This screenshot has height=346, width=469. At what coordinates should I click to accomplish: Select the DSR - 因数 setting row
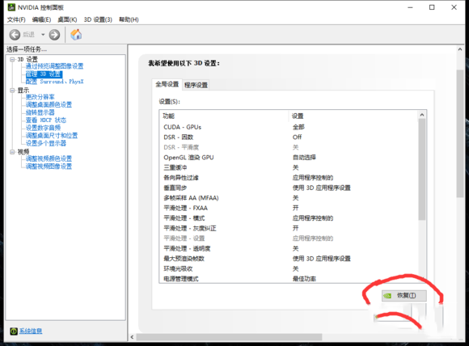289,137
